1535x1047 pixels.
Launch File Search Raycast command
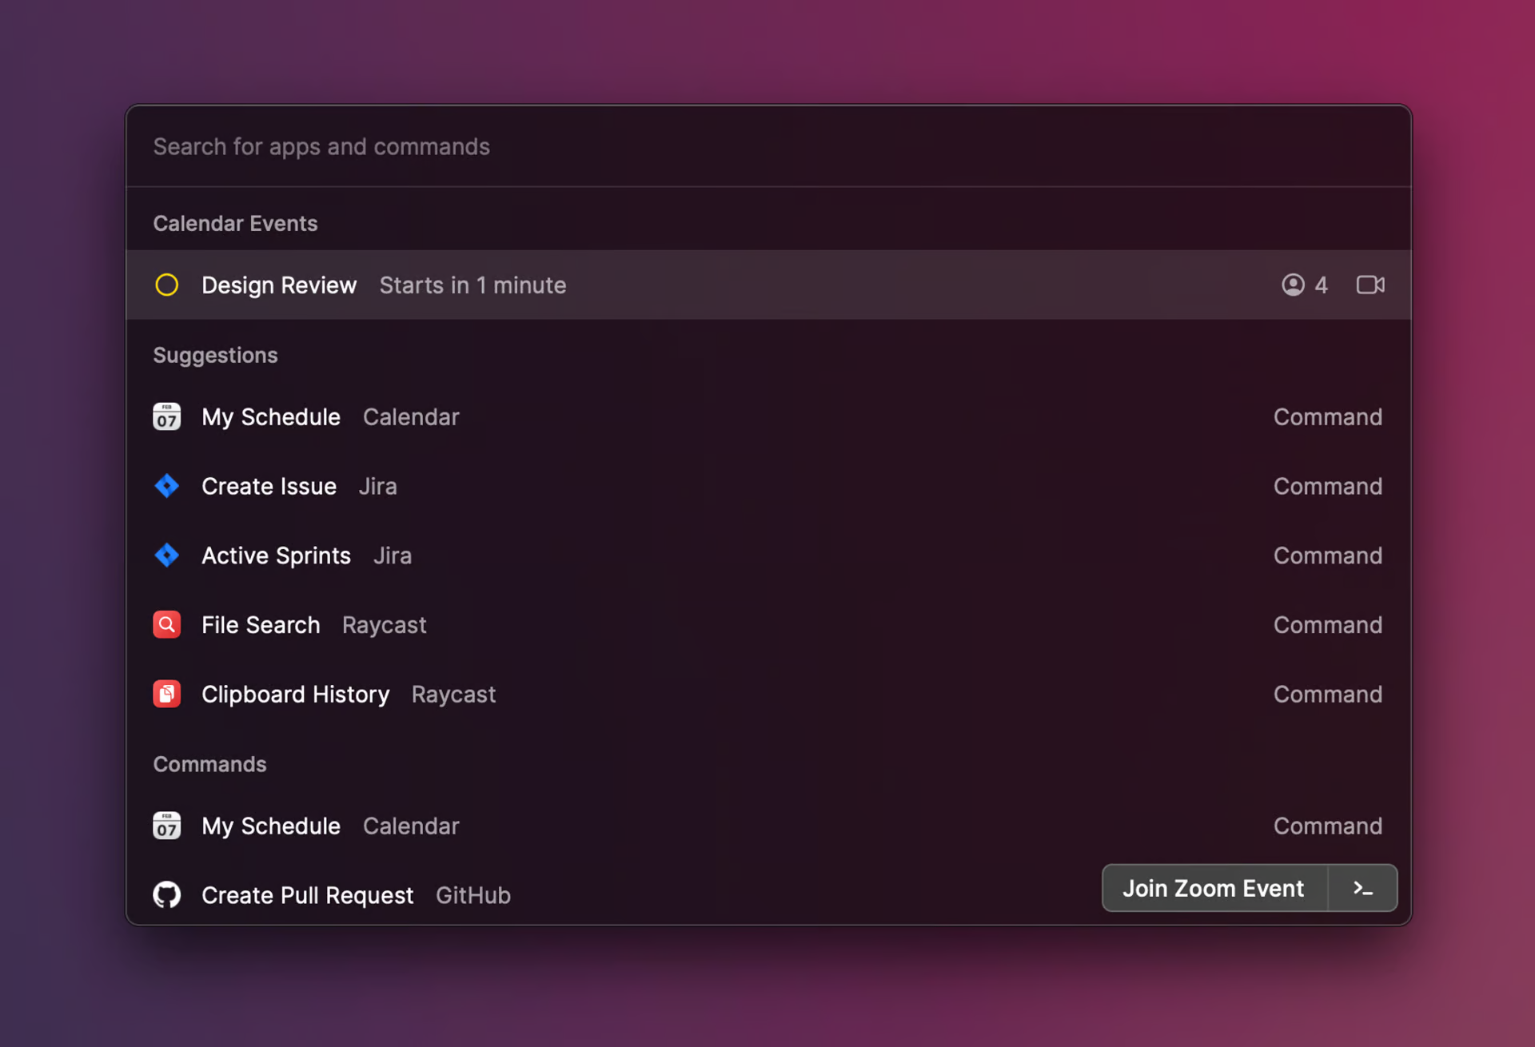(768, 625)
